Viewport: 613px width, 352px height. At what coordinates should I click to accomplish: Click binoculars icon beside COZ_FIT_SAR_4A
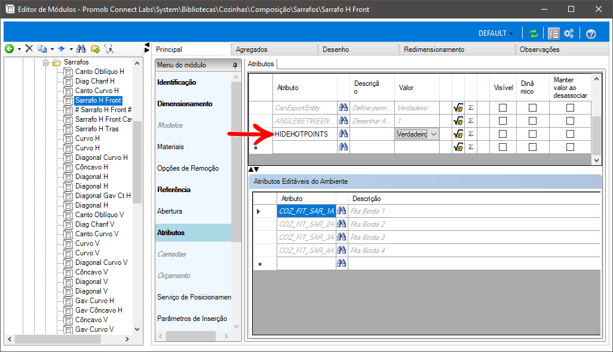(x=341, y=250)
